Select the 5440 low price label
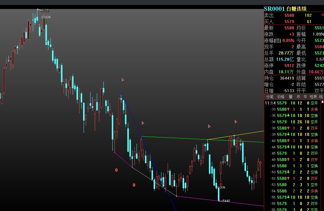The width and height of the screenshot is (324, 211). 226,201
